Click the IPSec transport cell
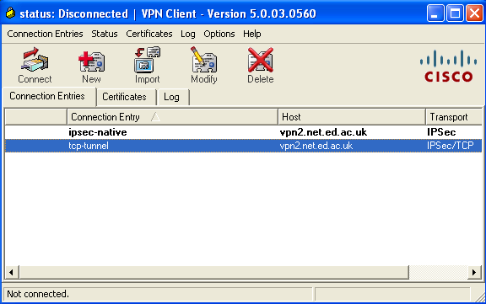 pos(441,132)
